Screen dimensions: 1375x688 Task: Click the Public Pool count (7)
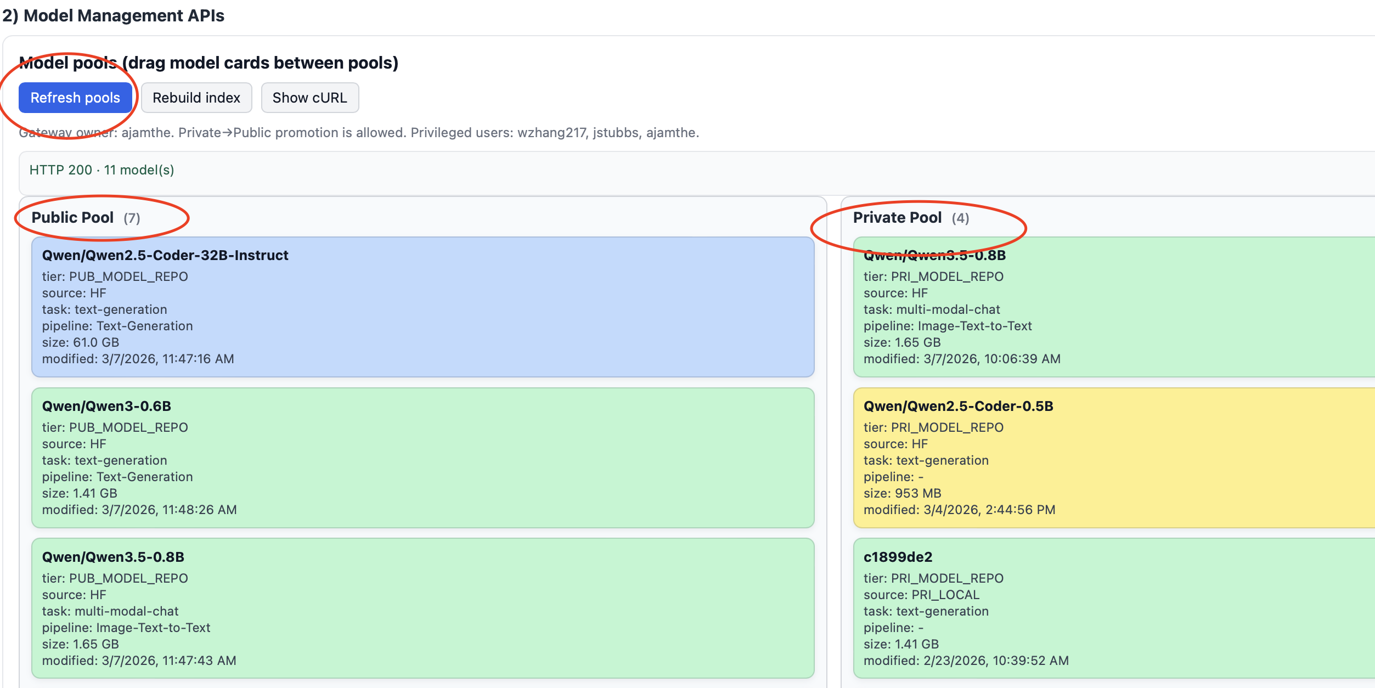tap(132, 218)
